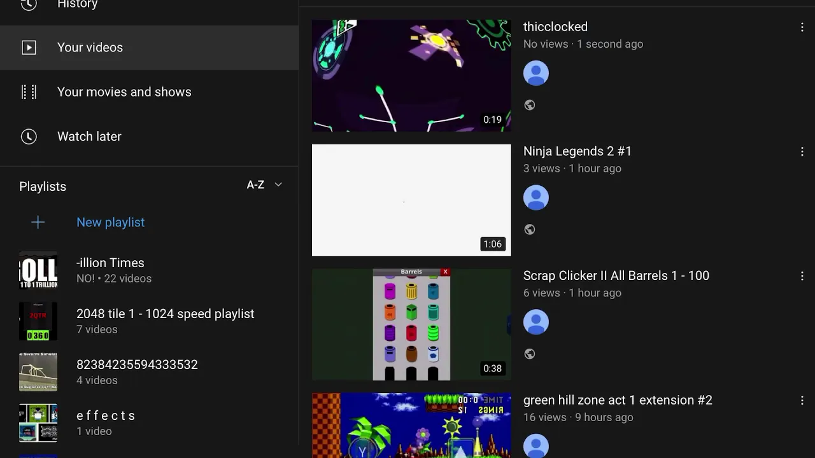
Task: Open more options for green hill zone video
Action: click(x=802, y=400)
